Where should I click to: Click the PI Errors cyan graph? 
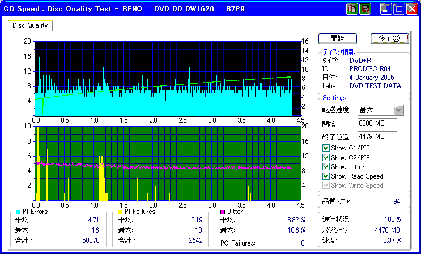point(168,79)
